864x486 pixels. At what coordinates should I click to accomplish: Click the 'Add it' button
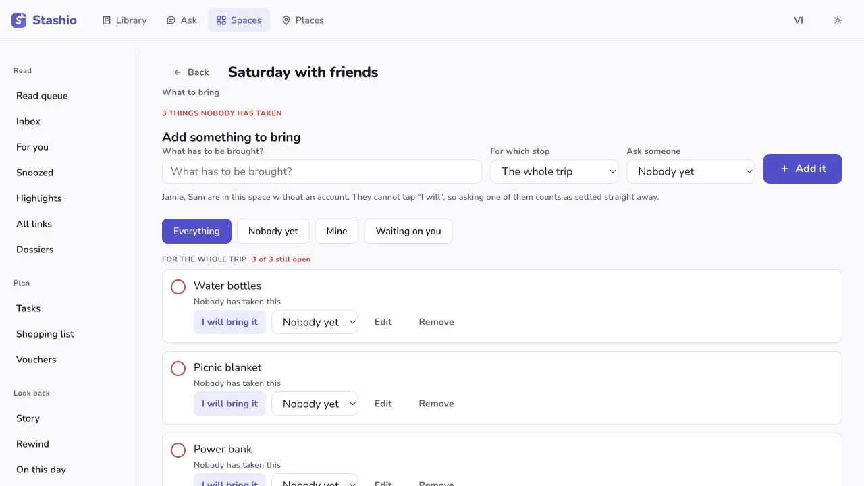(x=803, y=169)
